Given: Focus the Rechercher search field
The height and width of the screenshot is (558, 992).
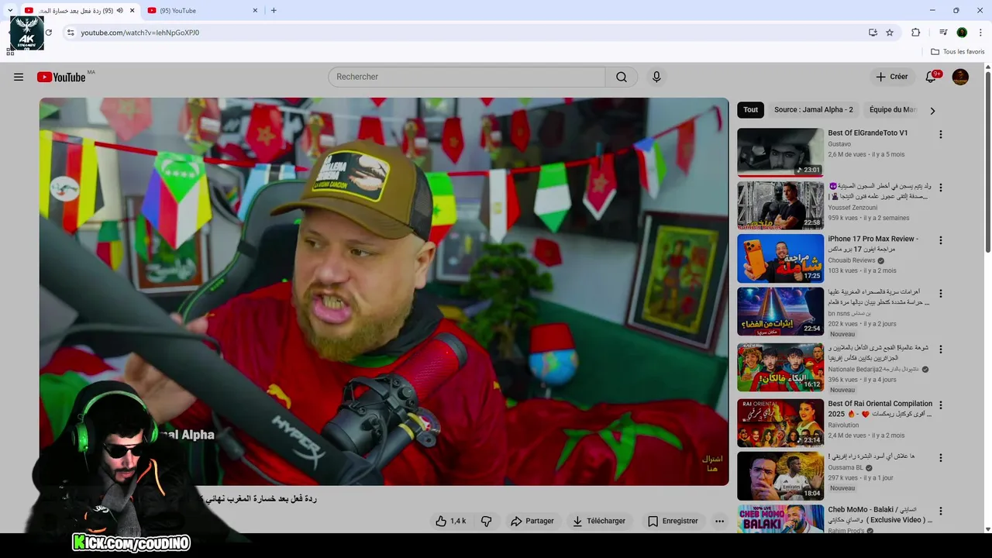Looking at the screenshot, I should click(x=467, y=77).
